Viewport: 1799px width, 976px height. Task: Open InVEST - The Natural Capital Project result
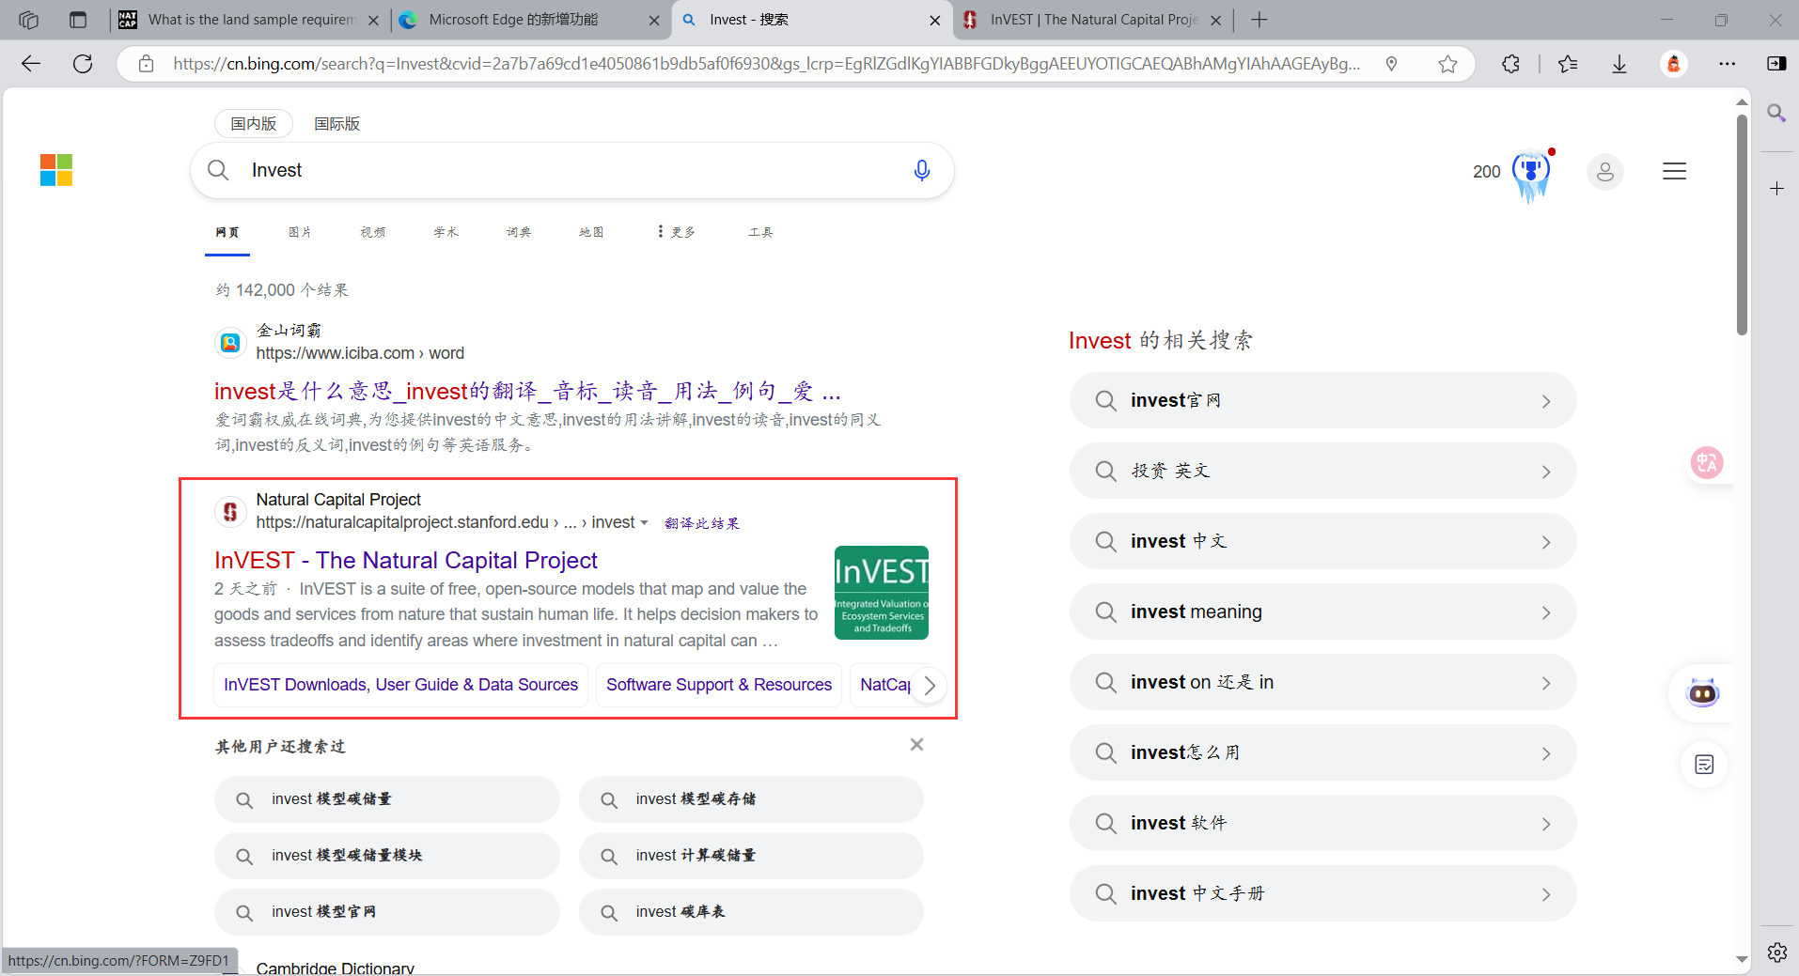pyautogui.click(x=405, y=561)
